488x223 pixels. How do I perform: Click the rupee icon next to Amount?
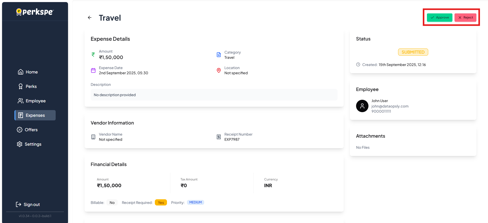(x=93, y=55)
